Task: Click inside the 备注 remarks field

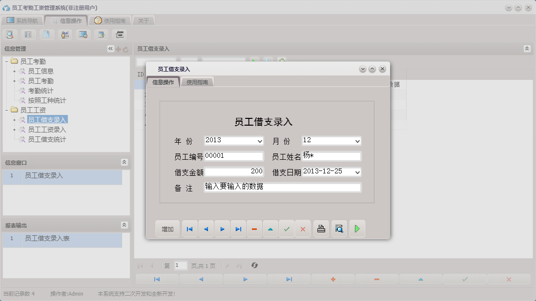Action: click(x=282, y=187)
